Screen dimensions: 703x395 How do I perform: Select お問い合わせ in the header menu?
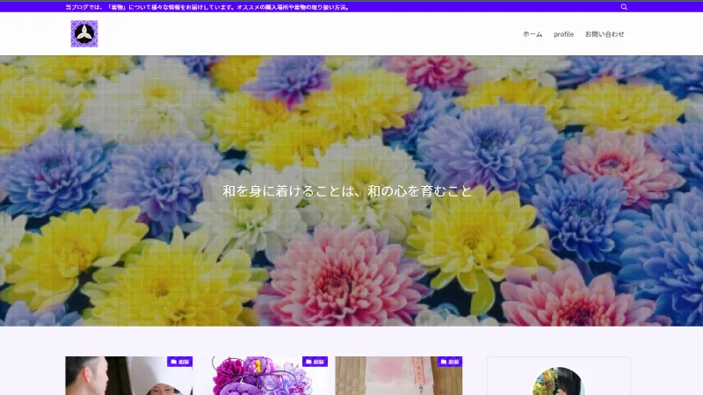(605, 34)
